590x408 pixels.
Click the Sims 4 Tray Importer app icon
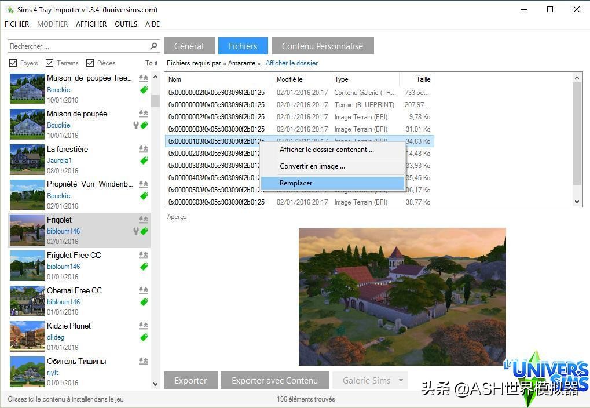(x=10, y=9)
